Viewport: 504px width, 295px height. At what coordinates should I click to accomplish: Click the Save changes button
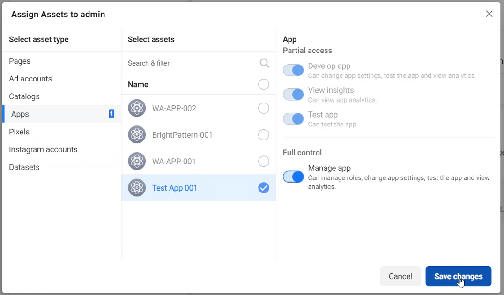(459, 276)
